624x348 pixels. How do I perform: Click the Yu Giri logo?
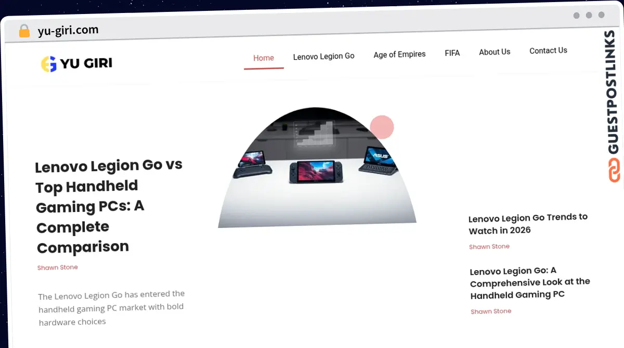[x=76, y=63]
